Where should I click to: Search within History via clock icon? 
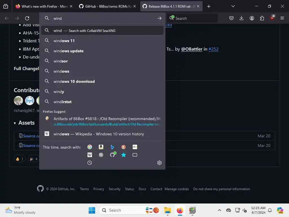[90, 163]
